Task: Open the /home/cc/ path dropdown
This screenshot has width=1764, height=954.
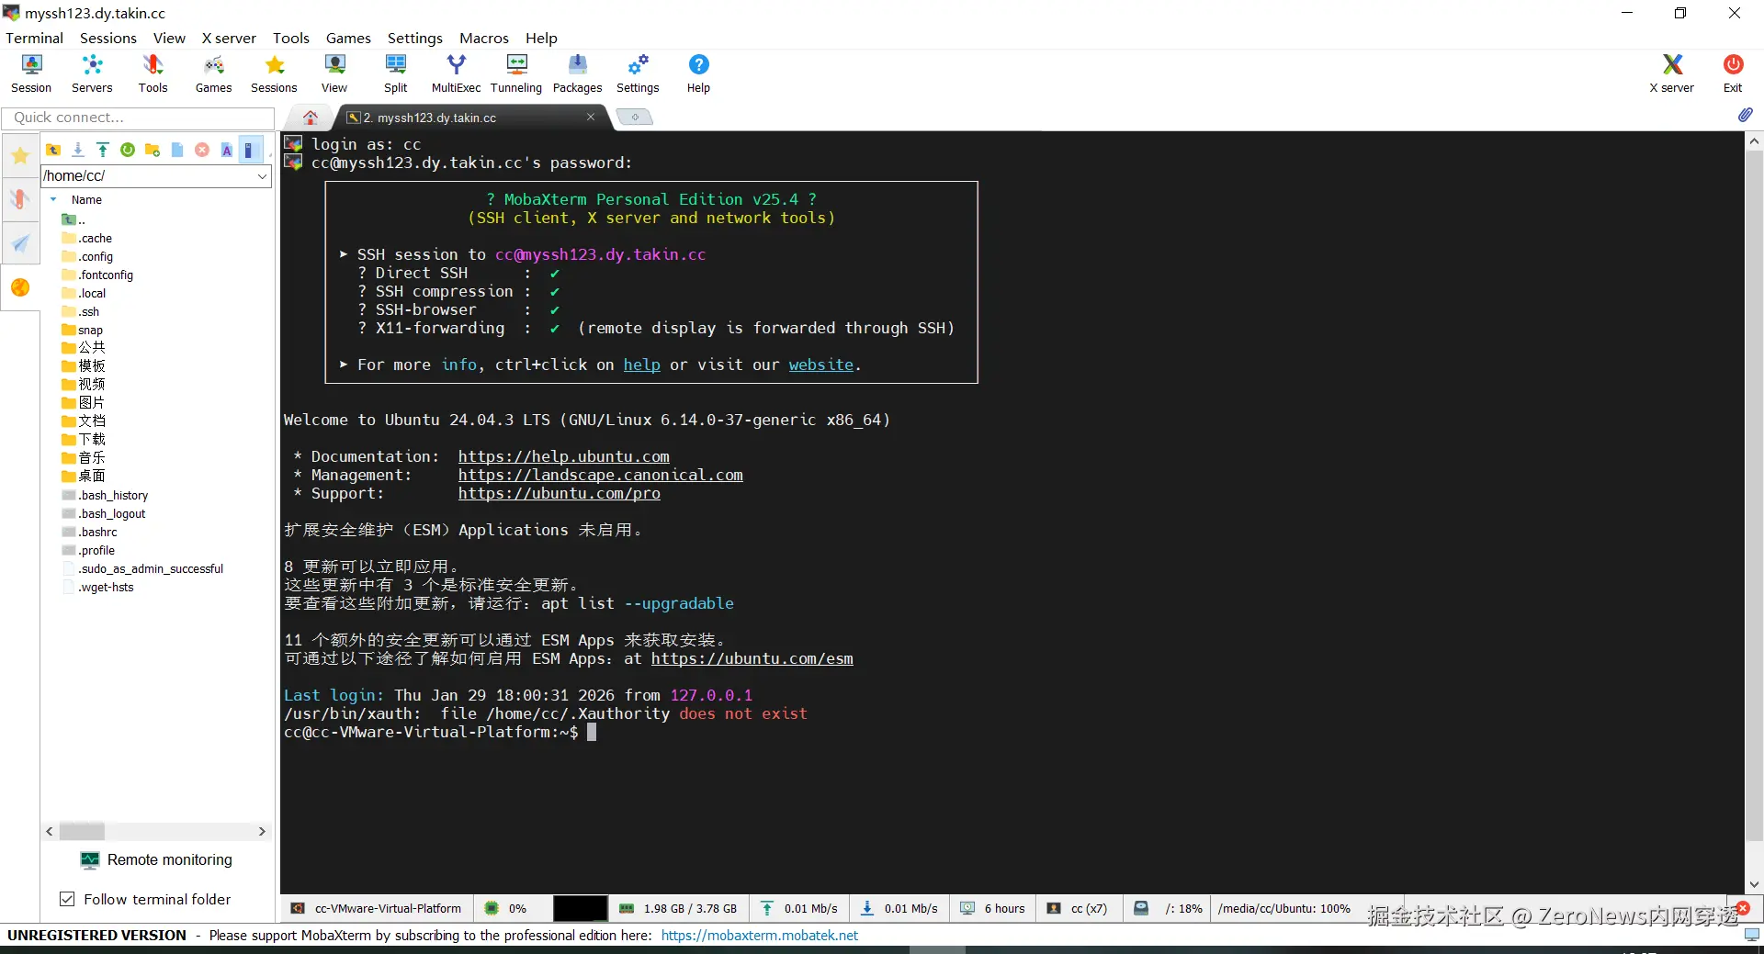Action: point(262,175)
